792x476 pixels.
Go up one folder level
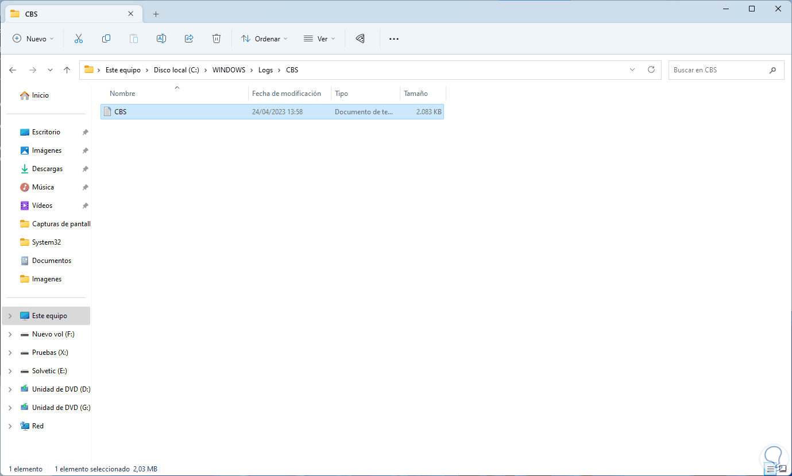(x=67, y=70)
